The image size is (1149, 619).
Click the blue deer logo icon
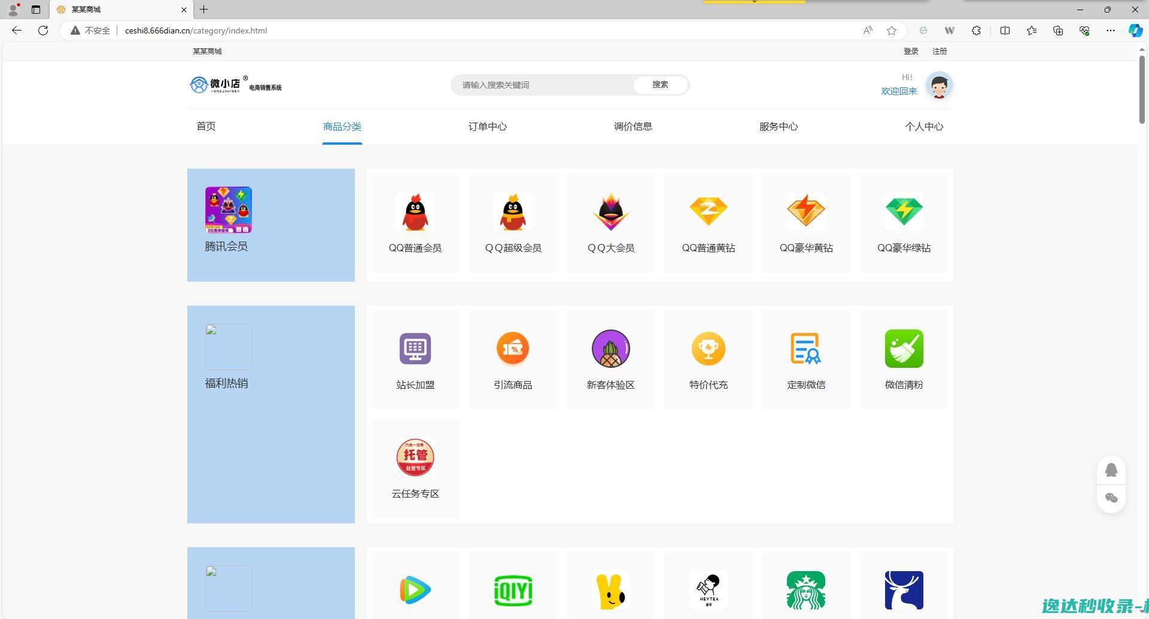[x=904, y=590]
